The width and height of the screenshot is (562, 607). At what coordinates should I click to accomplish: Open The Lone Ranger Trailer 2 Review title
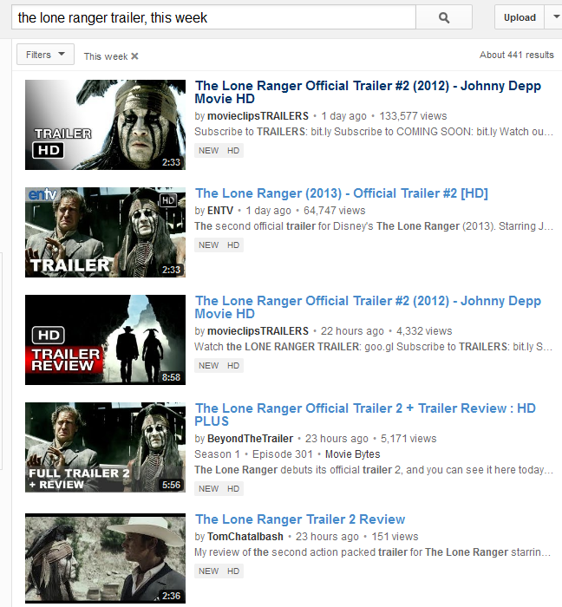tap(300, 519)
